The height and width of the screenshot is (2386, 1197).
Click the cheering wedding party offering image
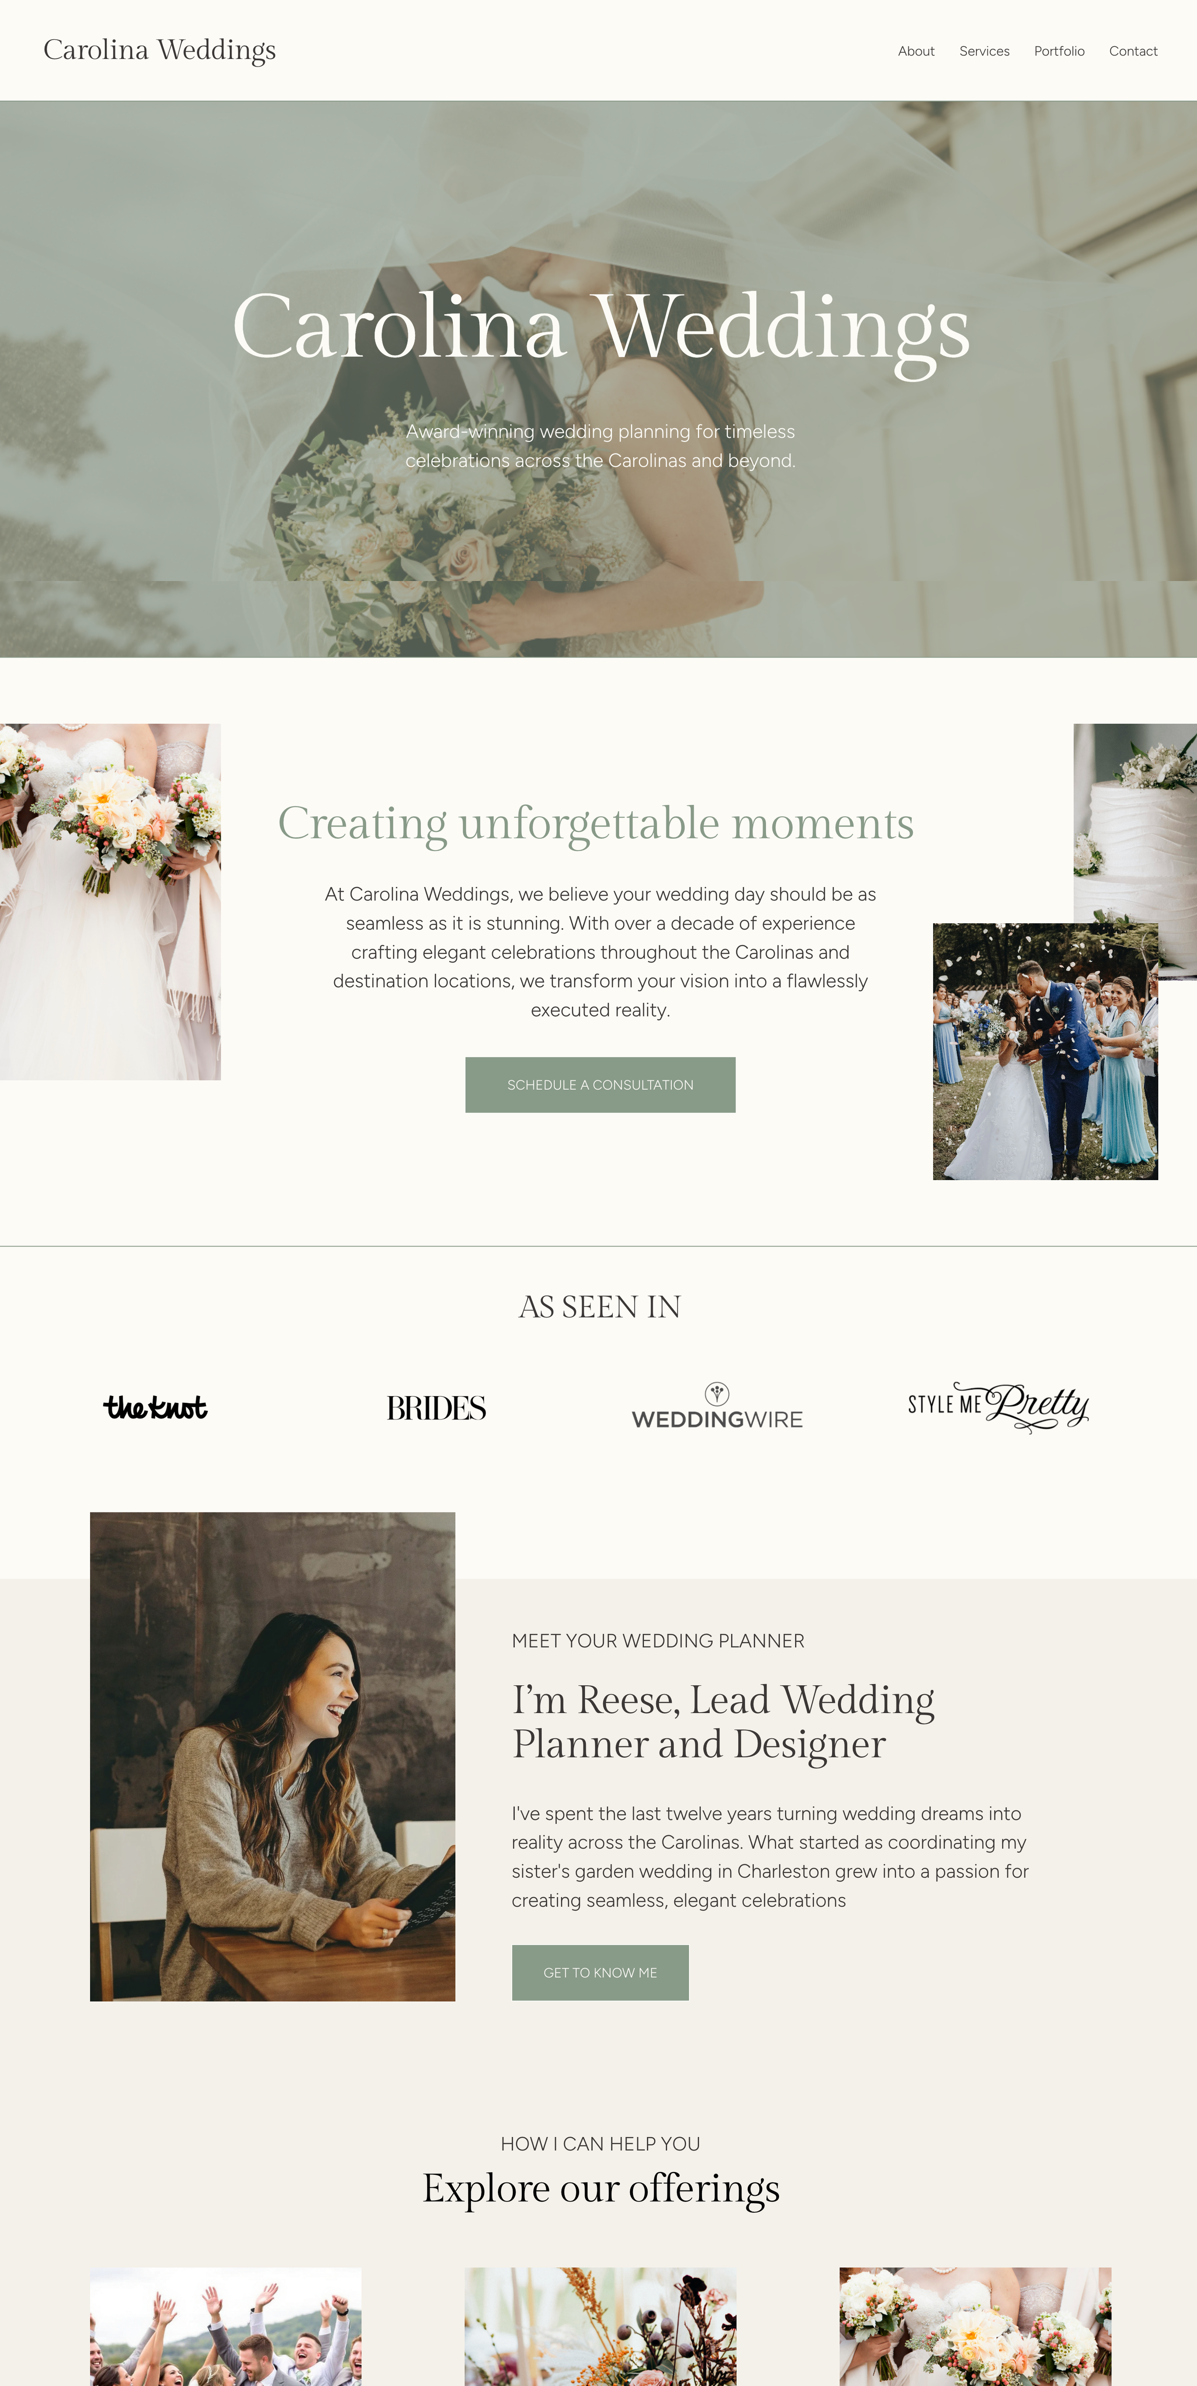coord(226,2327)
